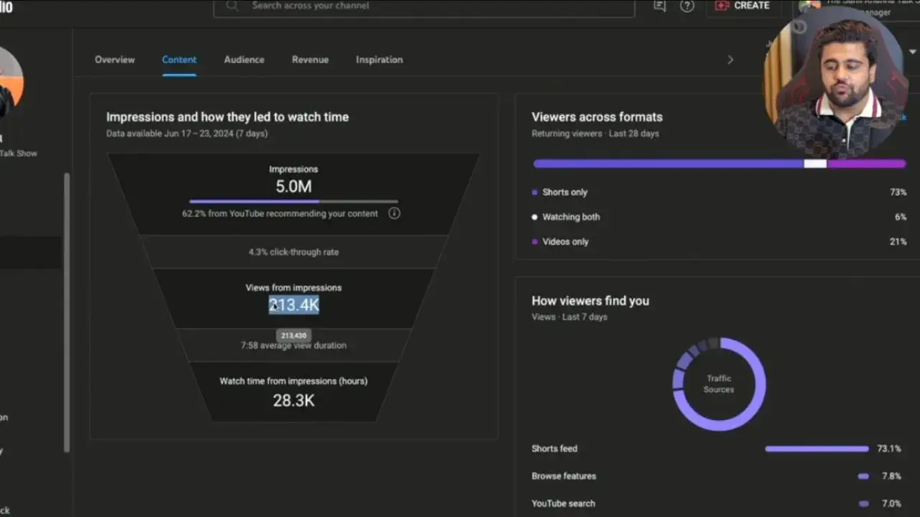This screenshot has width=920, height=517.
Task: Click the Impressions and watch time heading
Action: tap(227, 117)
